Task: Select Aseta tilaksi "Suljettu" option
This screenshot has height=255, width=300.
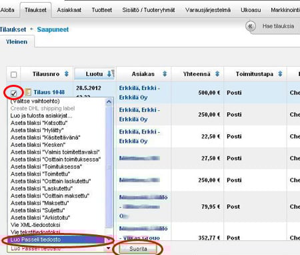Action: pyautogui.click(x=38, y=210)
